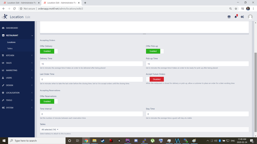Click the Pick-up Time input field
This screenshot has height=144, width=257.
pyautogui.click(x=197, y=64)
